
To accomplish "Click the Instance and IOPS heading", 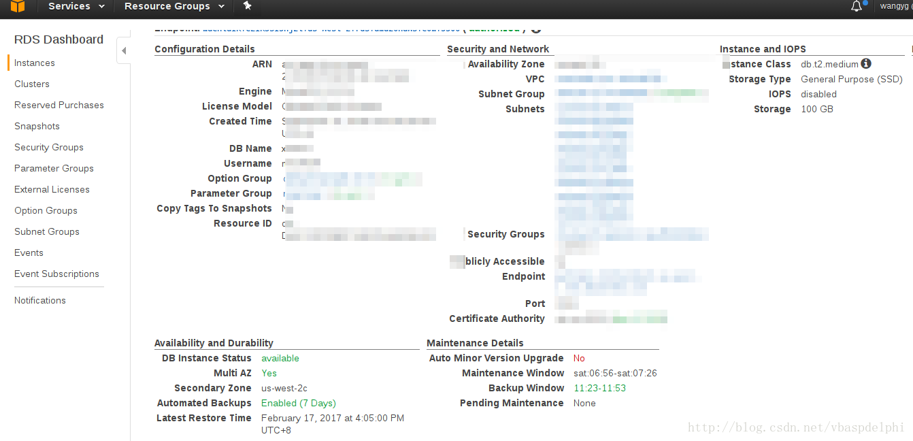I will click(763, 49).
